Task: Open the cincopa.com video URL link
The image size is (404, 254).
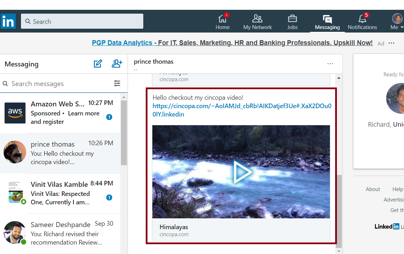Action: (x=242, y=110)
